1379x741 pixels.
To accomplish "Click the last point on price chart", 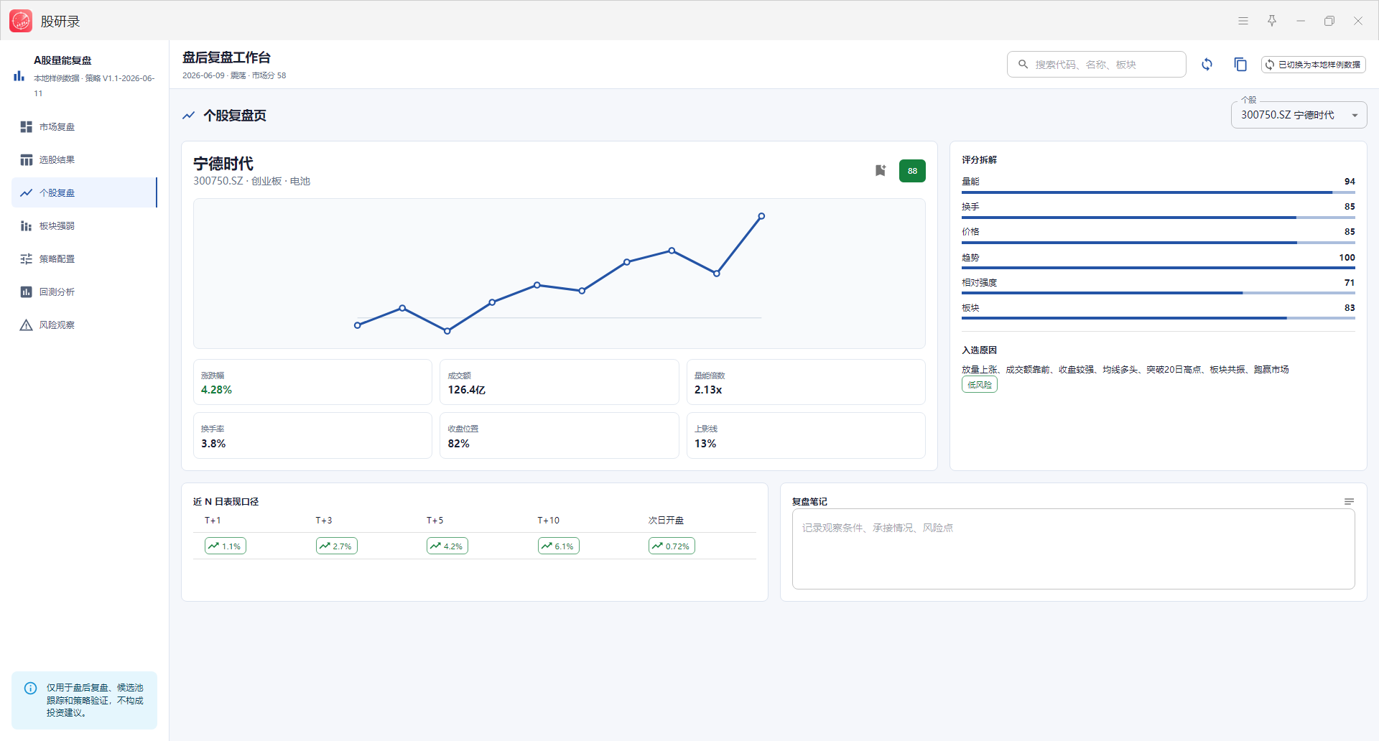I will [761, 216].
